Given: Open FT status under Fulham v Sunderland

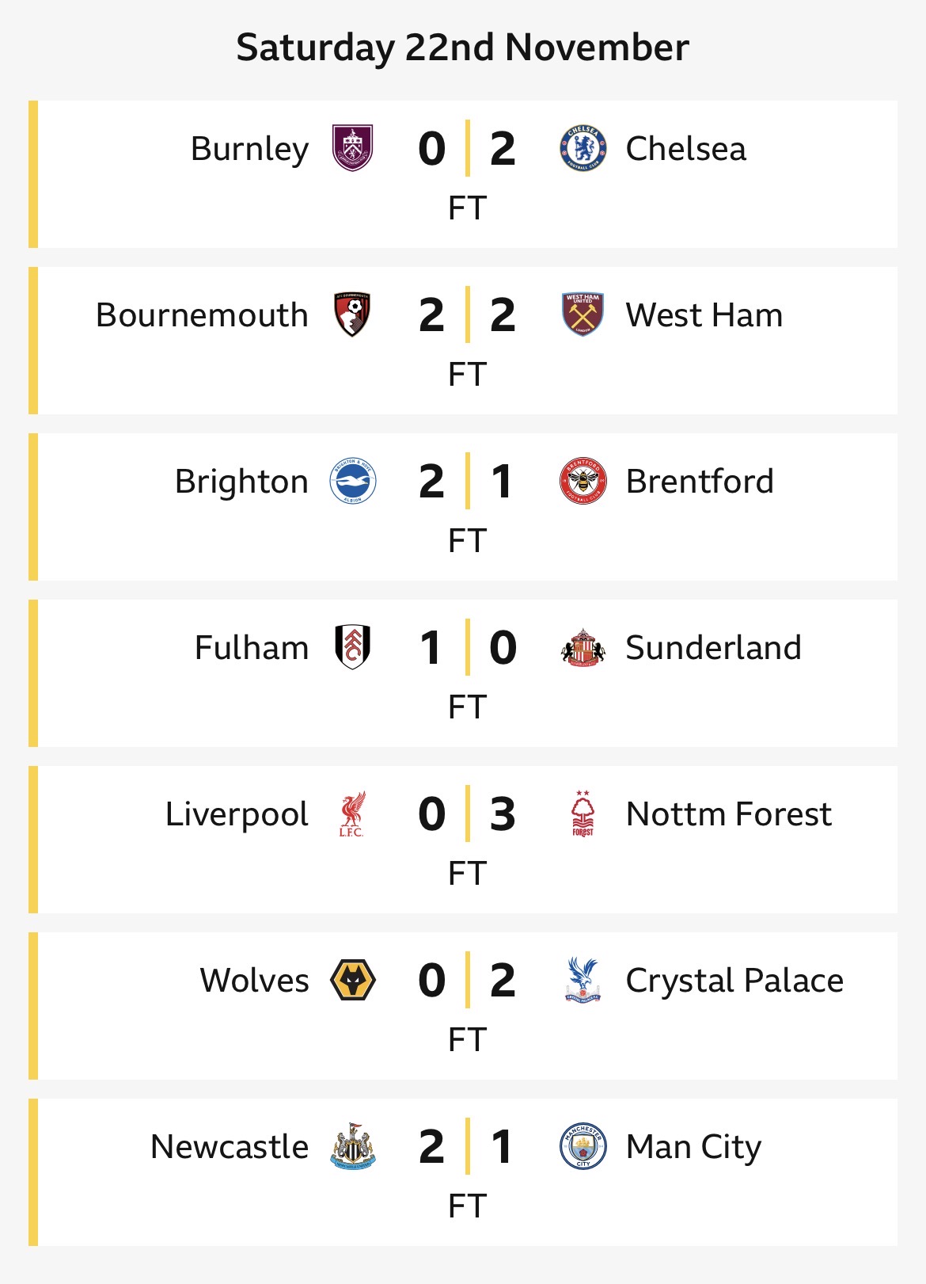Looking at the screenshot, I should tap(467, 707).
